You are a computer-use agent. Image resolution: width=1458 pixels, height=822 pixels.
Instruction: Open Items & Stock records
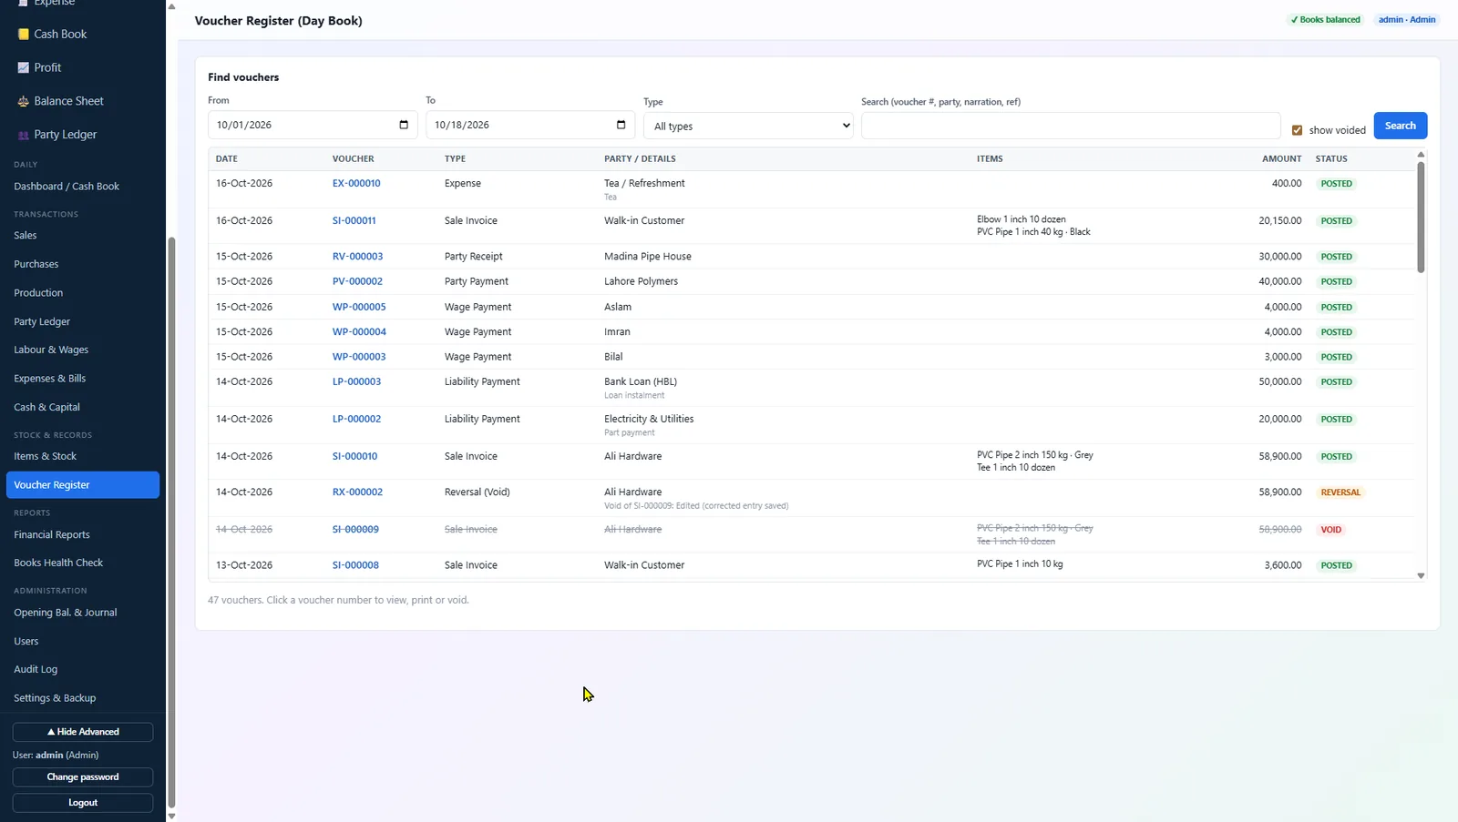(46, 456)
